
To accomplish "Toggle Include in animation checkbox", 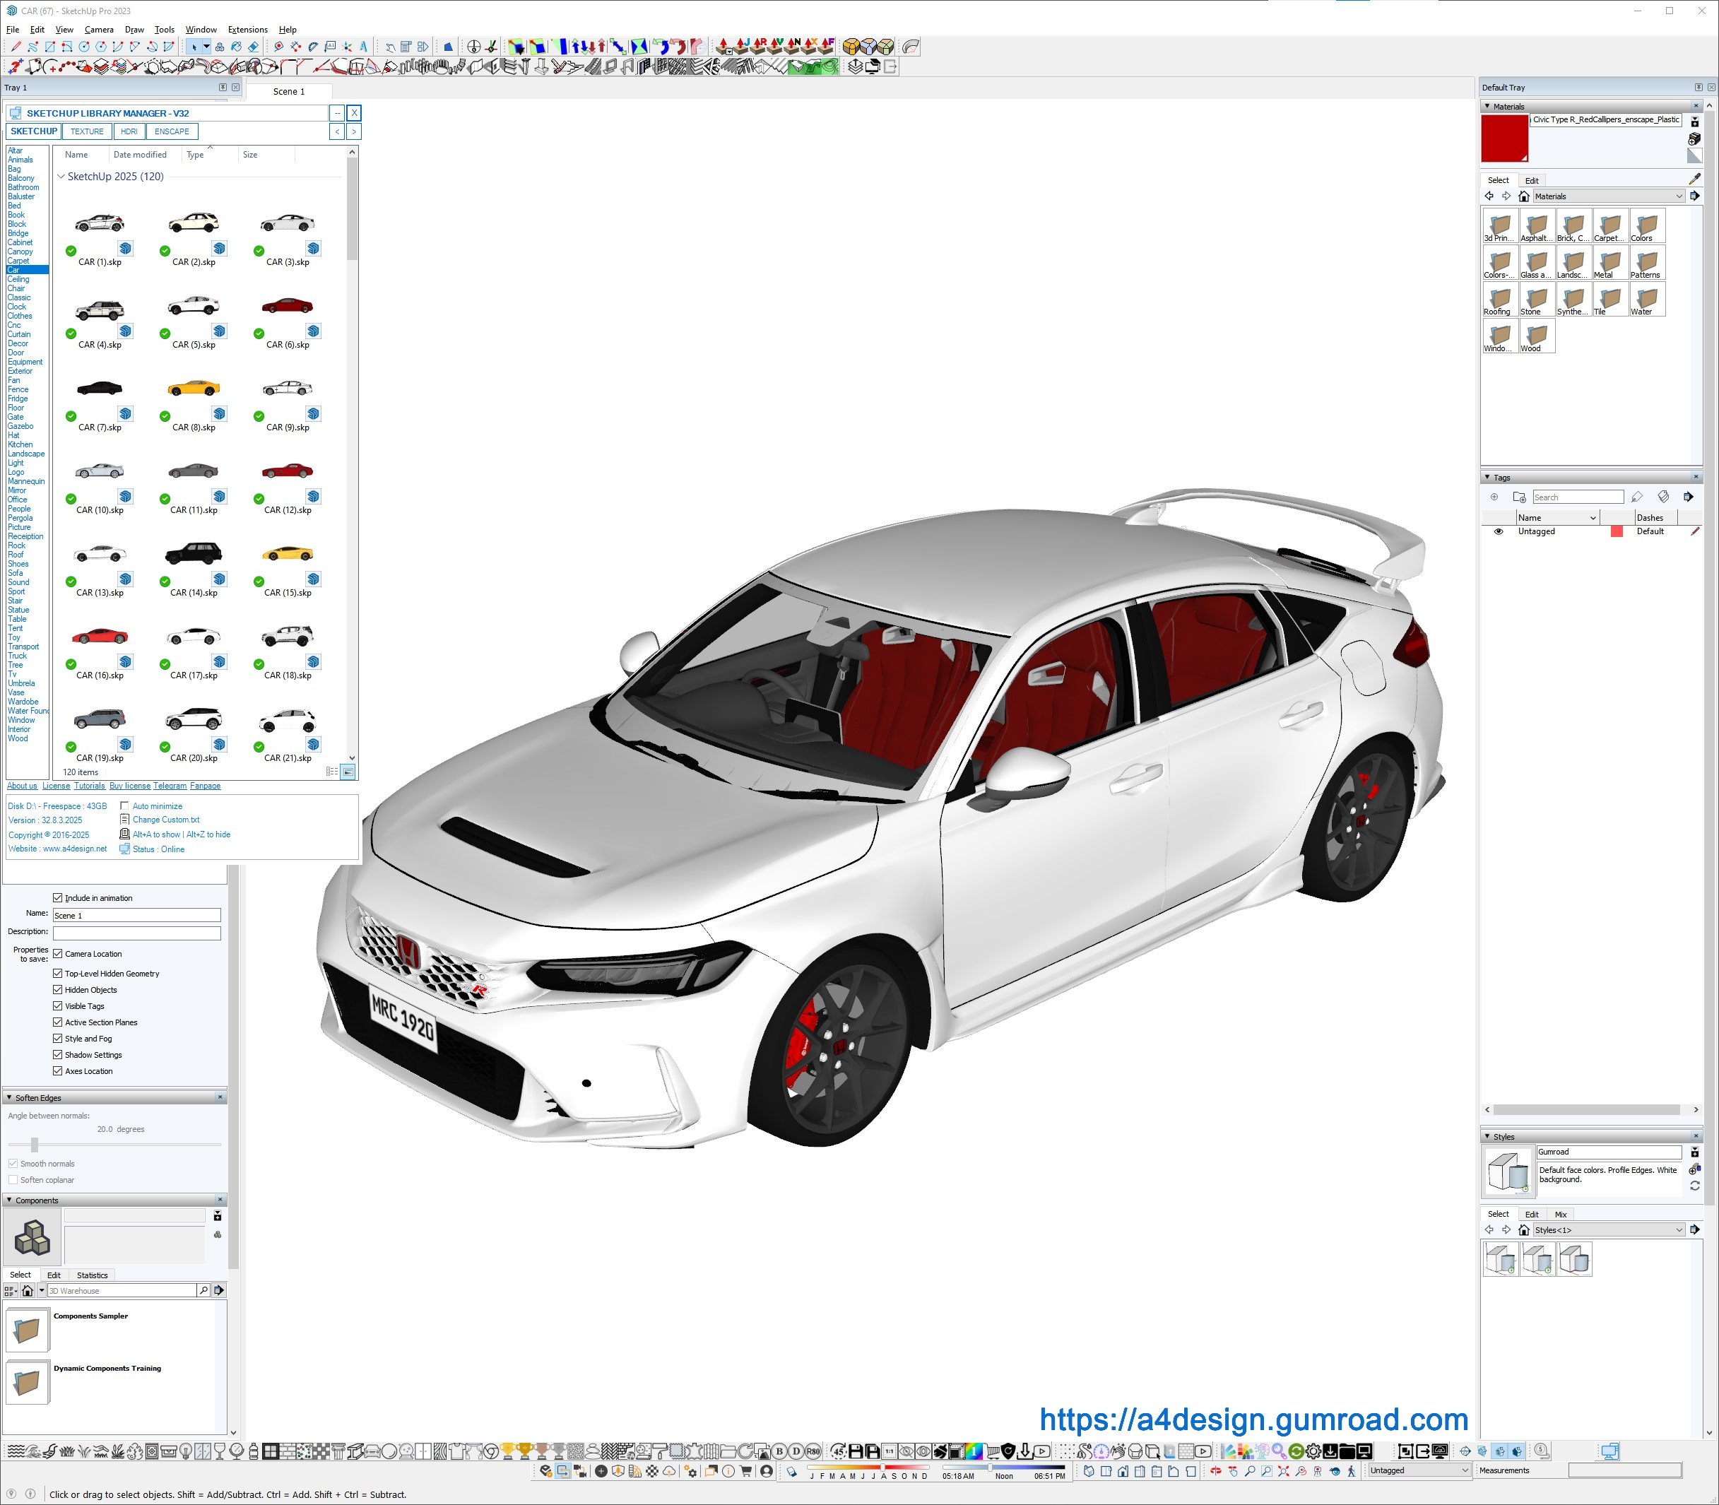I will [58, 898].
